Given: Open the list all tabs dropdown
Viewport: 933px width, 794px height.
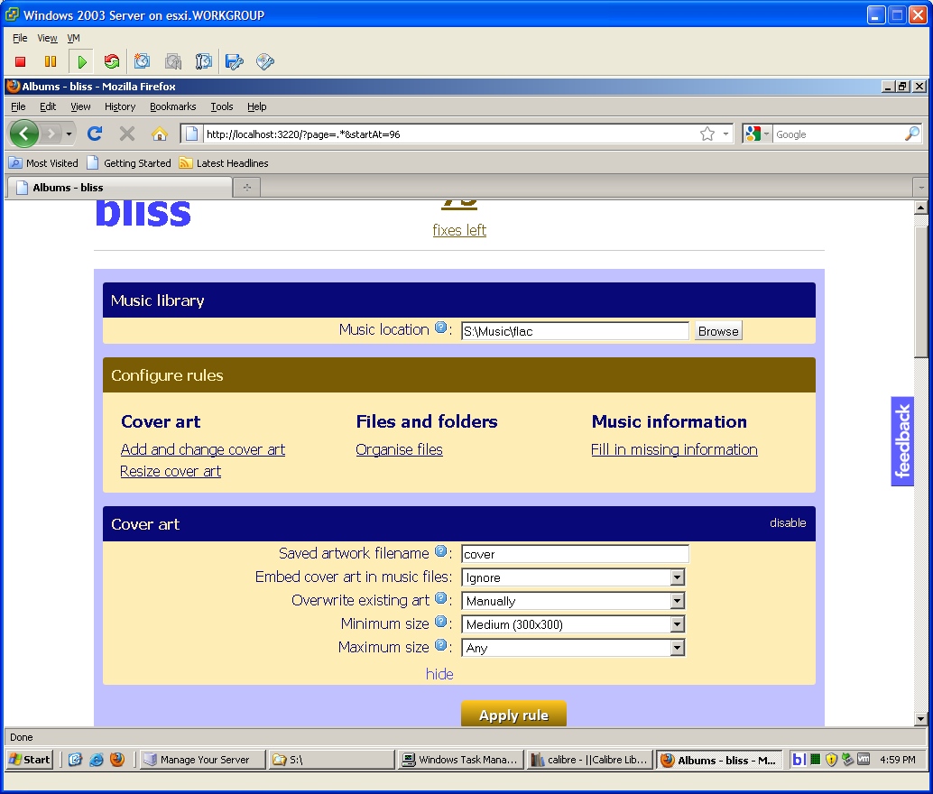Looking at the screenshot, I should click(x=921, y=188).
